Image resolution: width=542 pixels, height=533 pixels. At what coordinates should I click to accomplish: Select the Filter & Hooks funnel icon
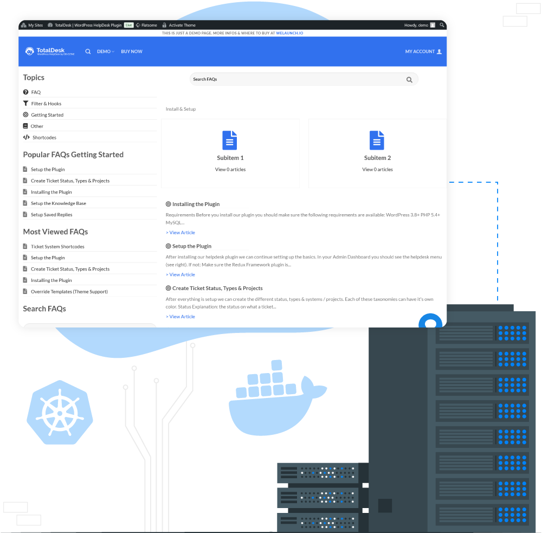tap(27, 103)
